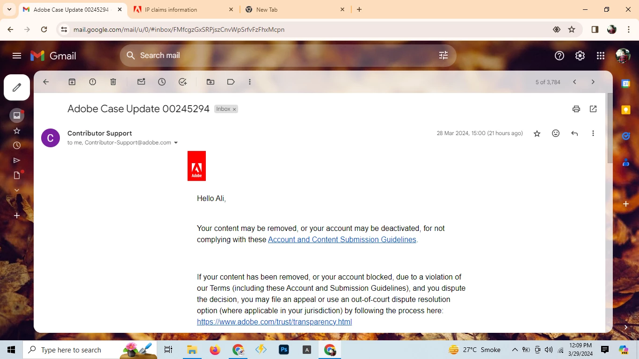Reply to the Contributor Support message
The height and width of the screenshot is (359, 639).
[x=574, y=133]
